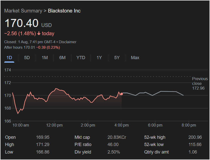Click the Mkt cap label

(x=82, y=137)
